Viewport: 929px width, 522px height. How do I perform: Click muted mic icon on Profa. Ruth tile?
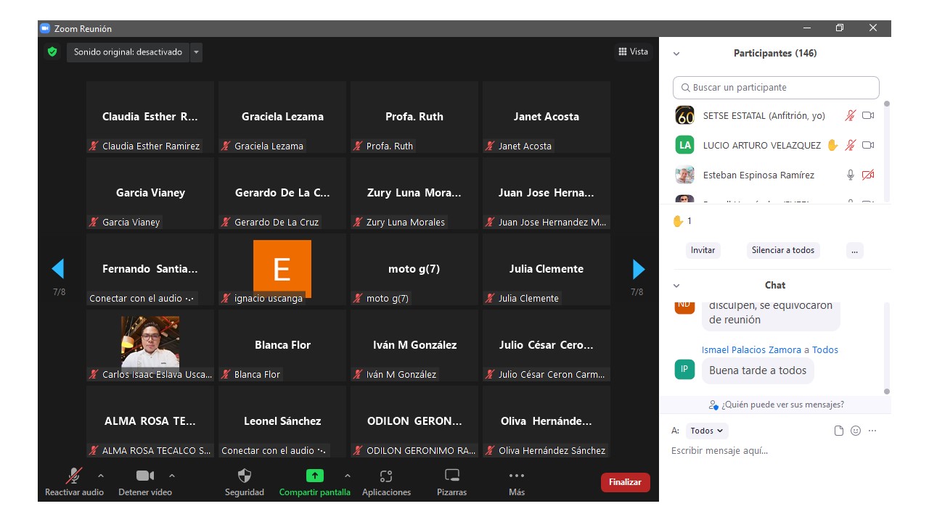(358, 146)
